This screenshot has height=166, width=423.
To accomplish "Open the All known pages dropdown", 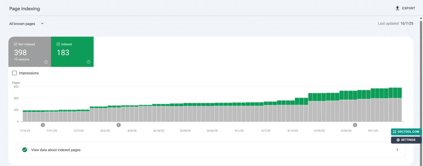I will [x=26, y=24].
